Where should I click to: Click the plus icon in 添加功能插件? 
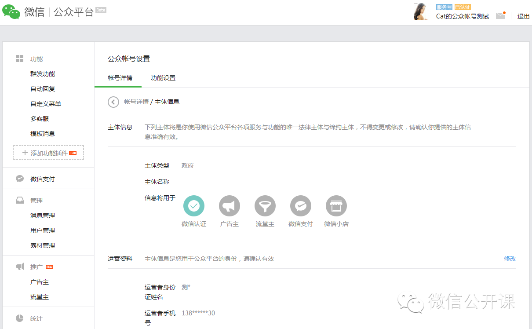pos(25,153)
